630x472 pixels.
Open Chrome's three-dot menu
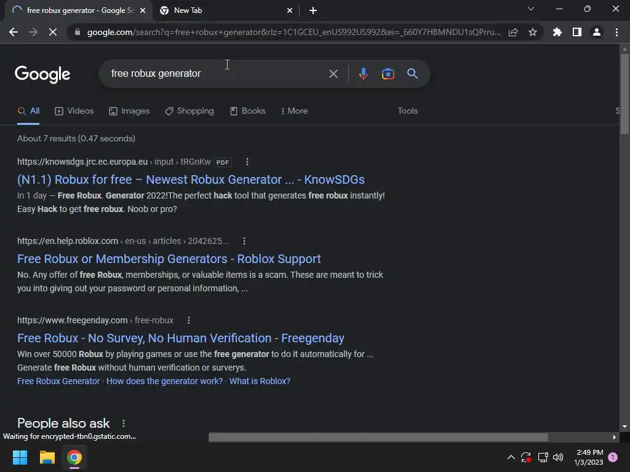point(616,32)
